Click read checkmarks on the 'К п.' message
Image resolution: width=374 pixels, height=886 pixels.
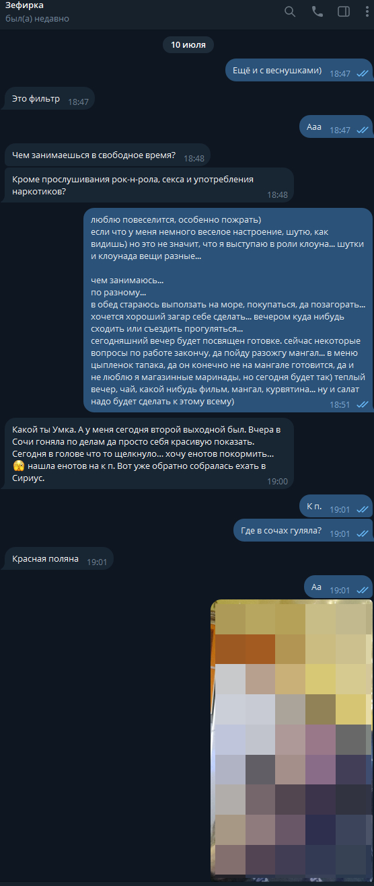coord(363,509)
